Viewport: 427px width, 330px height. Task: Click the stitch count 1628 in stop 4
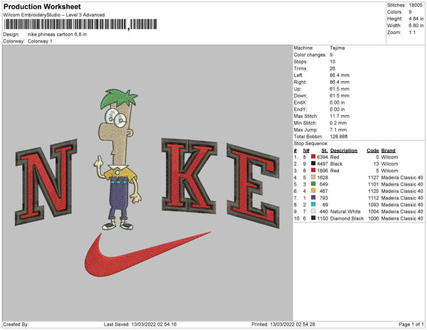pos(322,177)
